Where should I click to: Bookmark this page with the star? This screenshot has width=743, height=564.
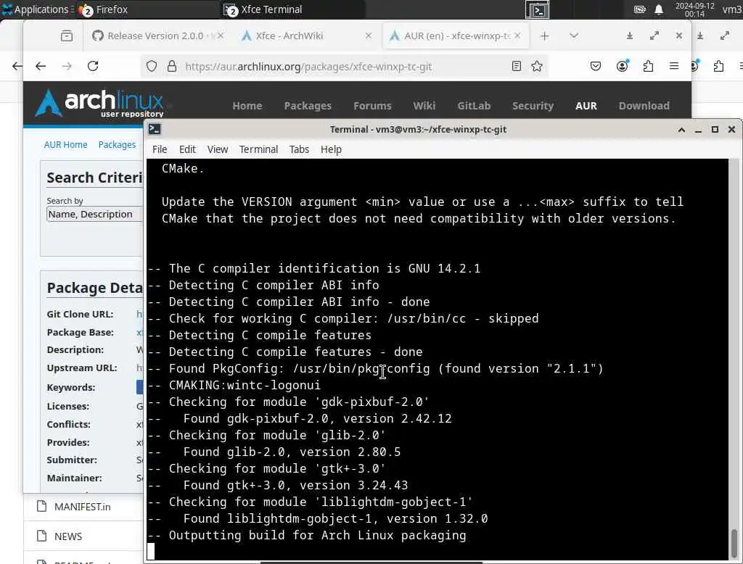click(x=536, y=66)
